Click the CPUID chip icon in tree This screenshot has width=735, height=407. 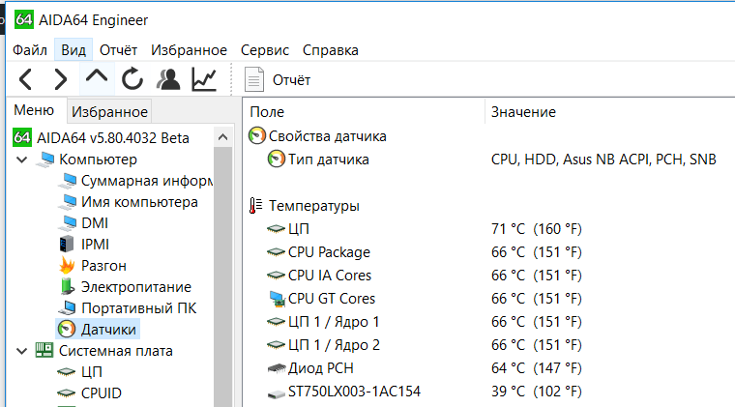click(x=66, y=392)
